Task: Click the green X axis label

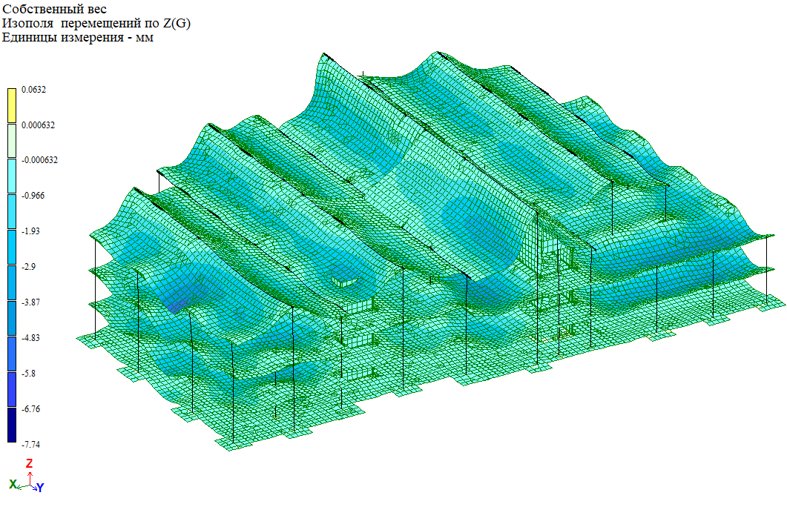Action: pos(13,484)
